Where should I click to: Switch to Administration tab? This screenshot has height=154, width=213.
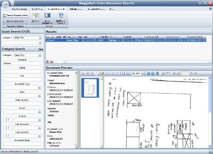[76, 9]
